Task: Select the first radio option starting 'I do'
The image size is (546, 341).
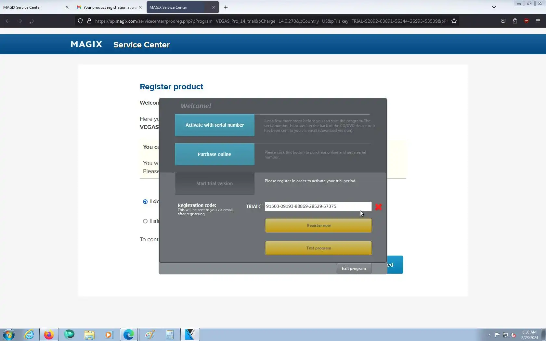Action: [x=145, y=202]
